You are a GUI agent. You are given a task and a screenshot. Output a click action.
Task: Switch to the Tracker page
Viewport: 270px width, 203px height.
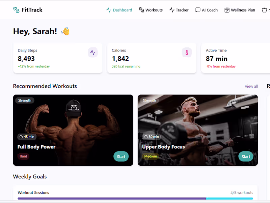click(179, 10)
